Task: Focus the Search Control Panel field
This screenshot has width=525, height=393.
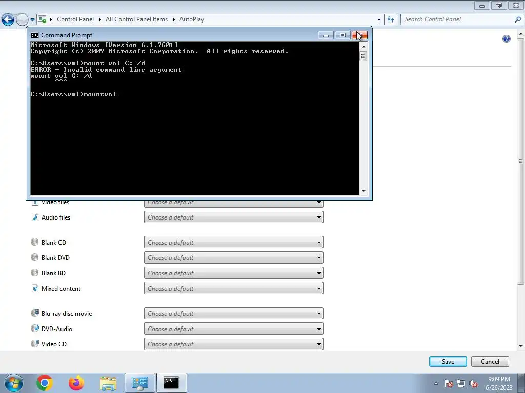Action: pos(457,19)
